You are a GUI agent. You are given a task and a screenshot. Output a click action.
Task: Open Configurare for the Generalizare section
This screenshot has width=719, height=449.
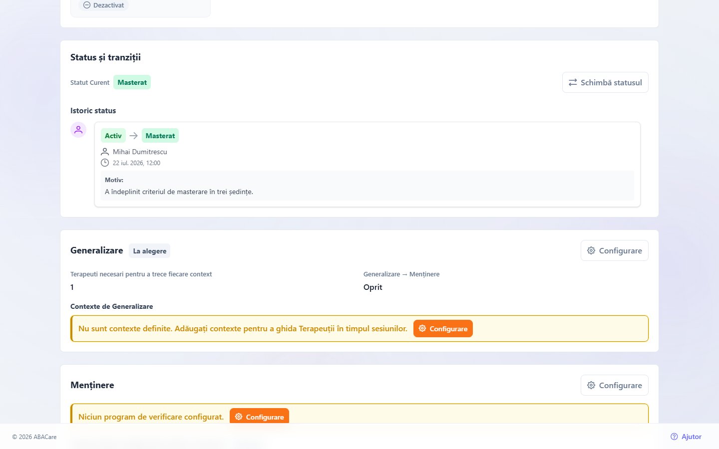(615, 250)
